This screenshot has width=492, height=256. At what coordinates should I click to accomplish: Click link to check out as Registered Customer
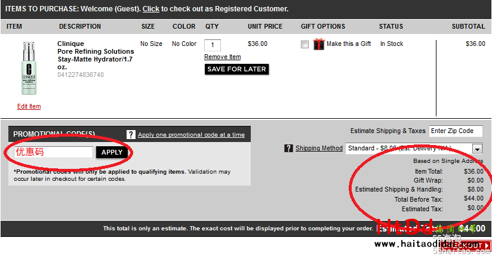pyautogui.click(x=151, y=9)
